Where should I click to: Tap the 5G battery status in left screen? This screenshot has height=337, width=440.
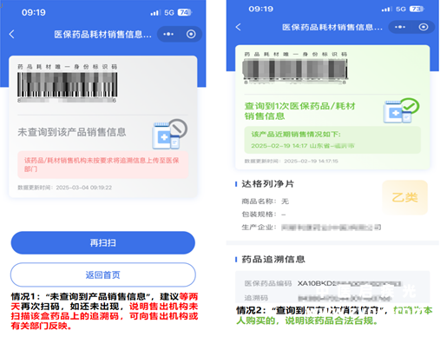point(171,12)
